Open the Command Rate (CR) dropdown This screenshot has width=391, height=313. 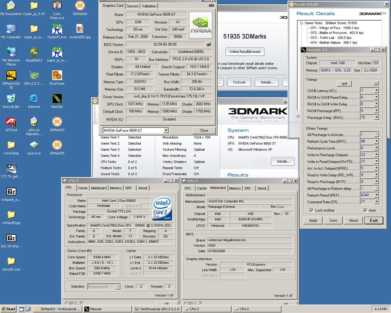(376, 202)
